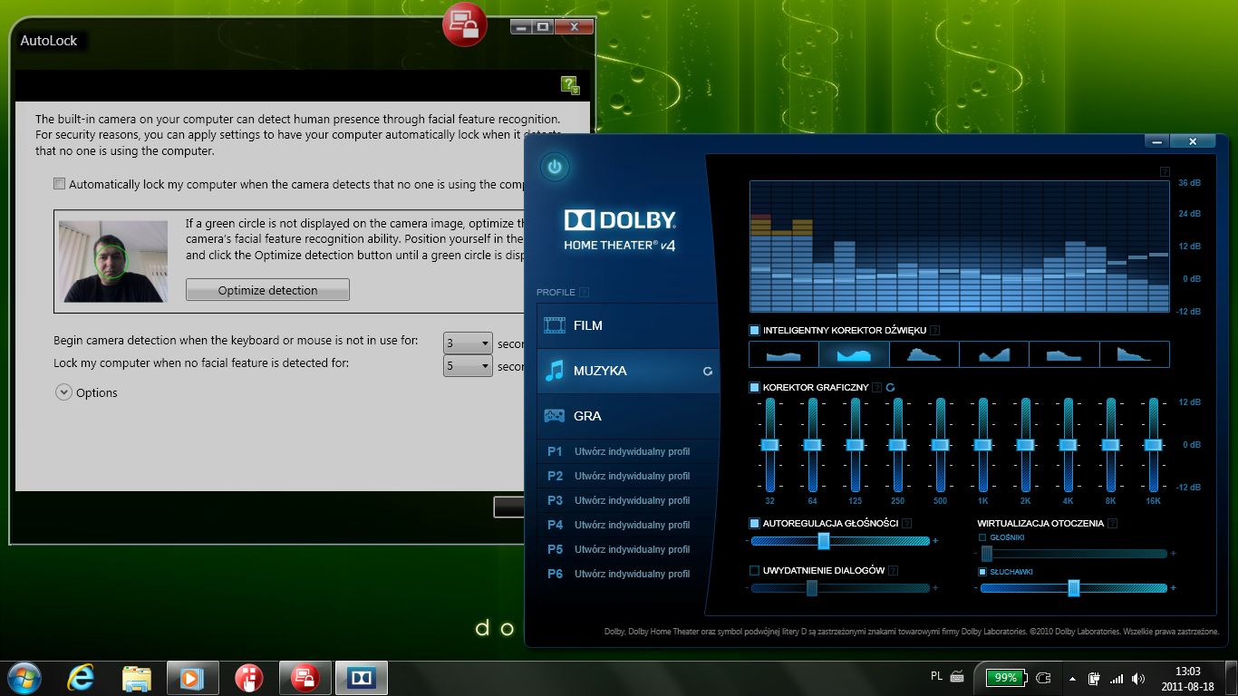Viewport: 1238px width, 696px height.
Task: Open the help icon above the spectrum display
Action: tap(1165, 171)
